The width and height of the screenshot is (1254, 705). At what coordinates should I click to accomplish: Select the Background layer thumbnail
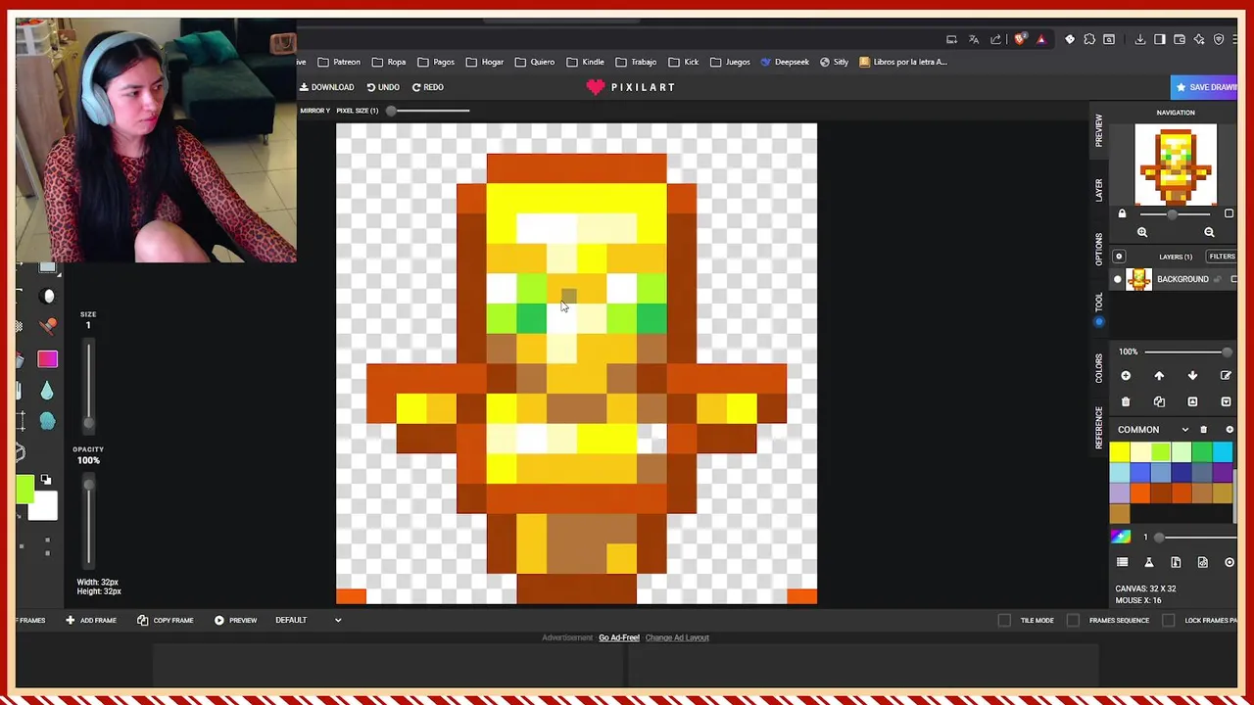1138,279
